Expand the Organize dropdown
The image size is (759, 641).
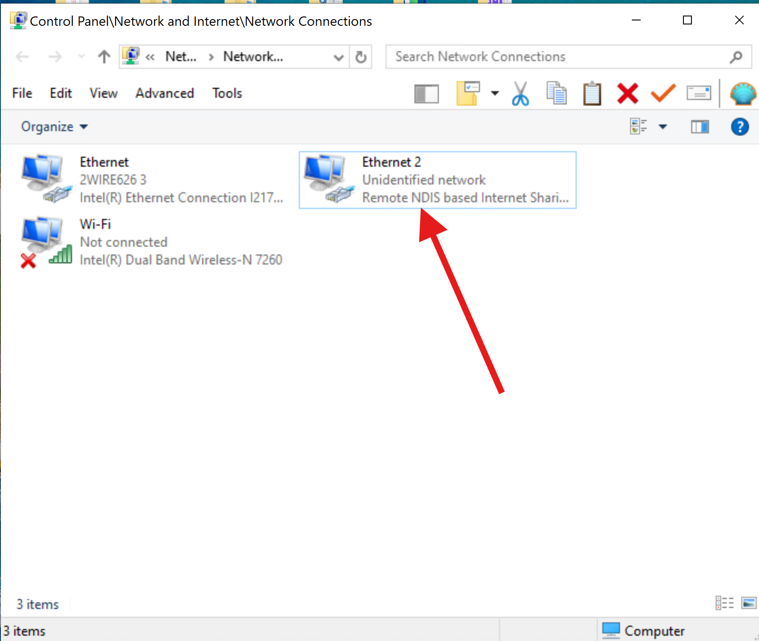(x=54, y=127)
